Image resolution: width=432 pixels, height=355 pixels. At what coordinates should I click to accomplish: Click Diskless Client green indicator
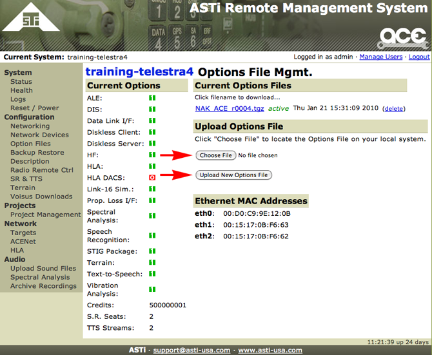tap(152, 132)
